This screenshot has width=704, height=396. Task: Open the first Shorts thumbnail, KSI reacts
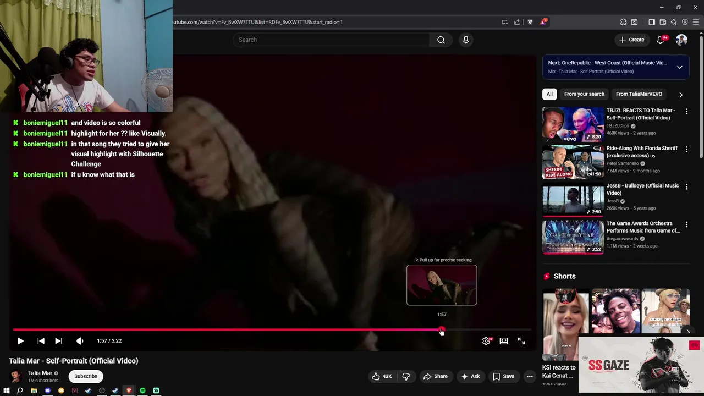point(565,324)
